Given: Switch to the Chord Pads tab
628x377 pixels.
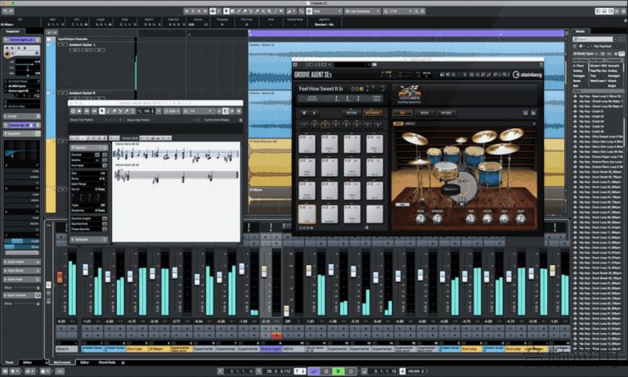Looking at the screenshot, I should pos(107,362).
